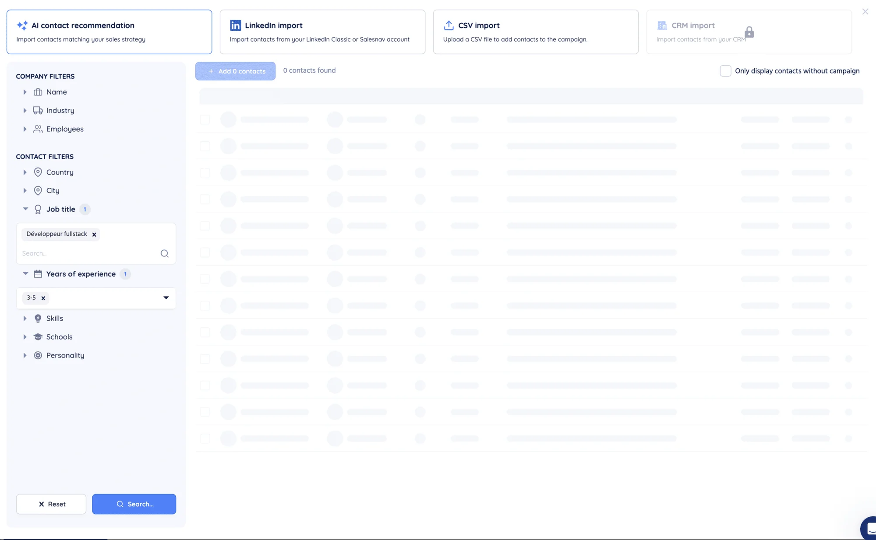
Task: Expand the Schools filter
Action: pyautogui.click(x=25, y=337)
